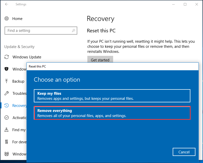Click the Reset this PC dialog title
Screen dimensions: 203x163
click(37, 66)
